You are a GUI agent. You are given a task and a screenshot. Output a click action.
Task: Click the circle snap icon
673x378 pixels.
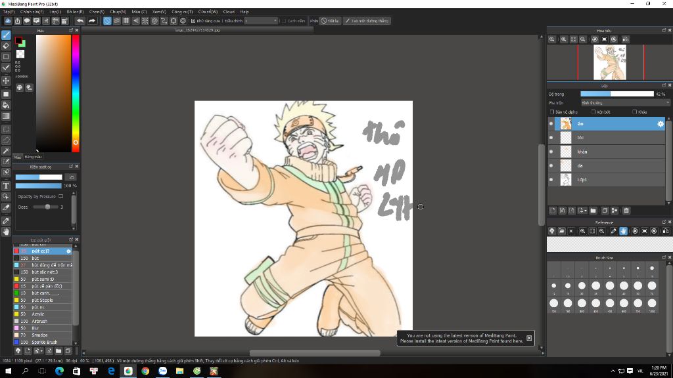tap(154, 20)
